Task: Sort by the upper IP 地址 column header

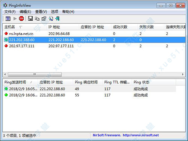Action: click(x=63, y=27)
